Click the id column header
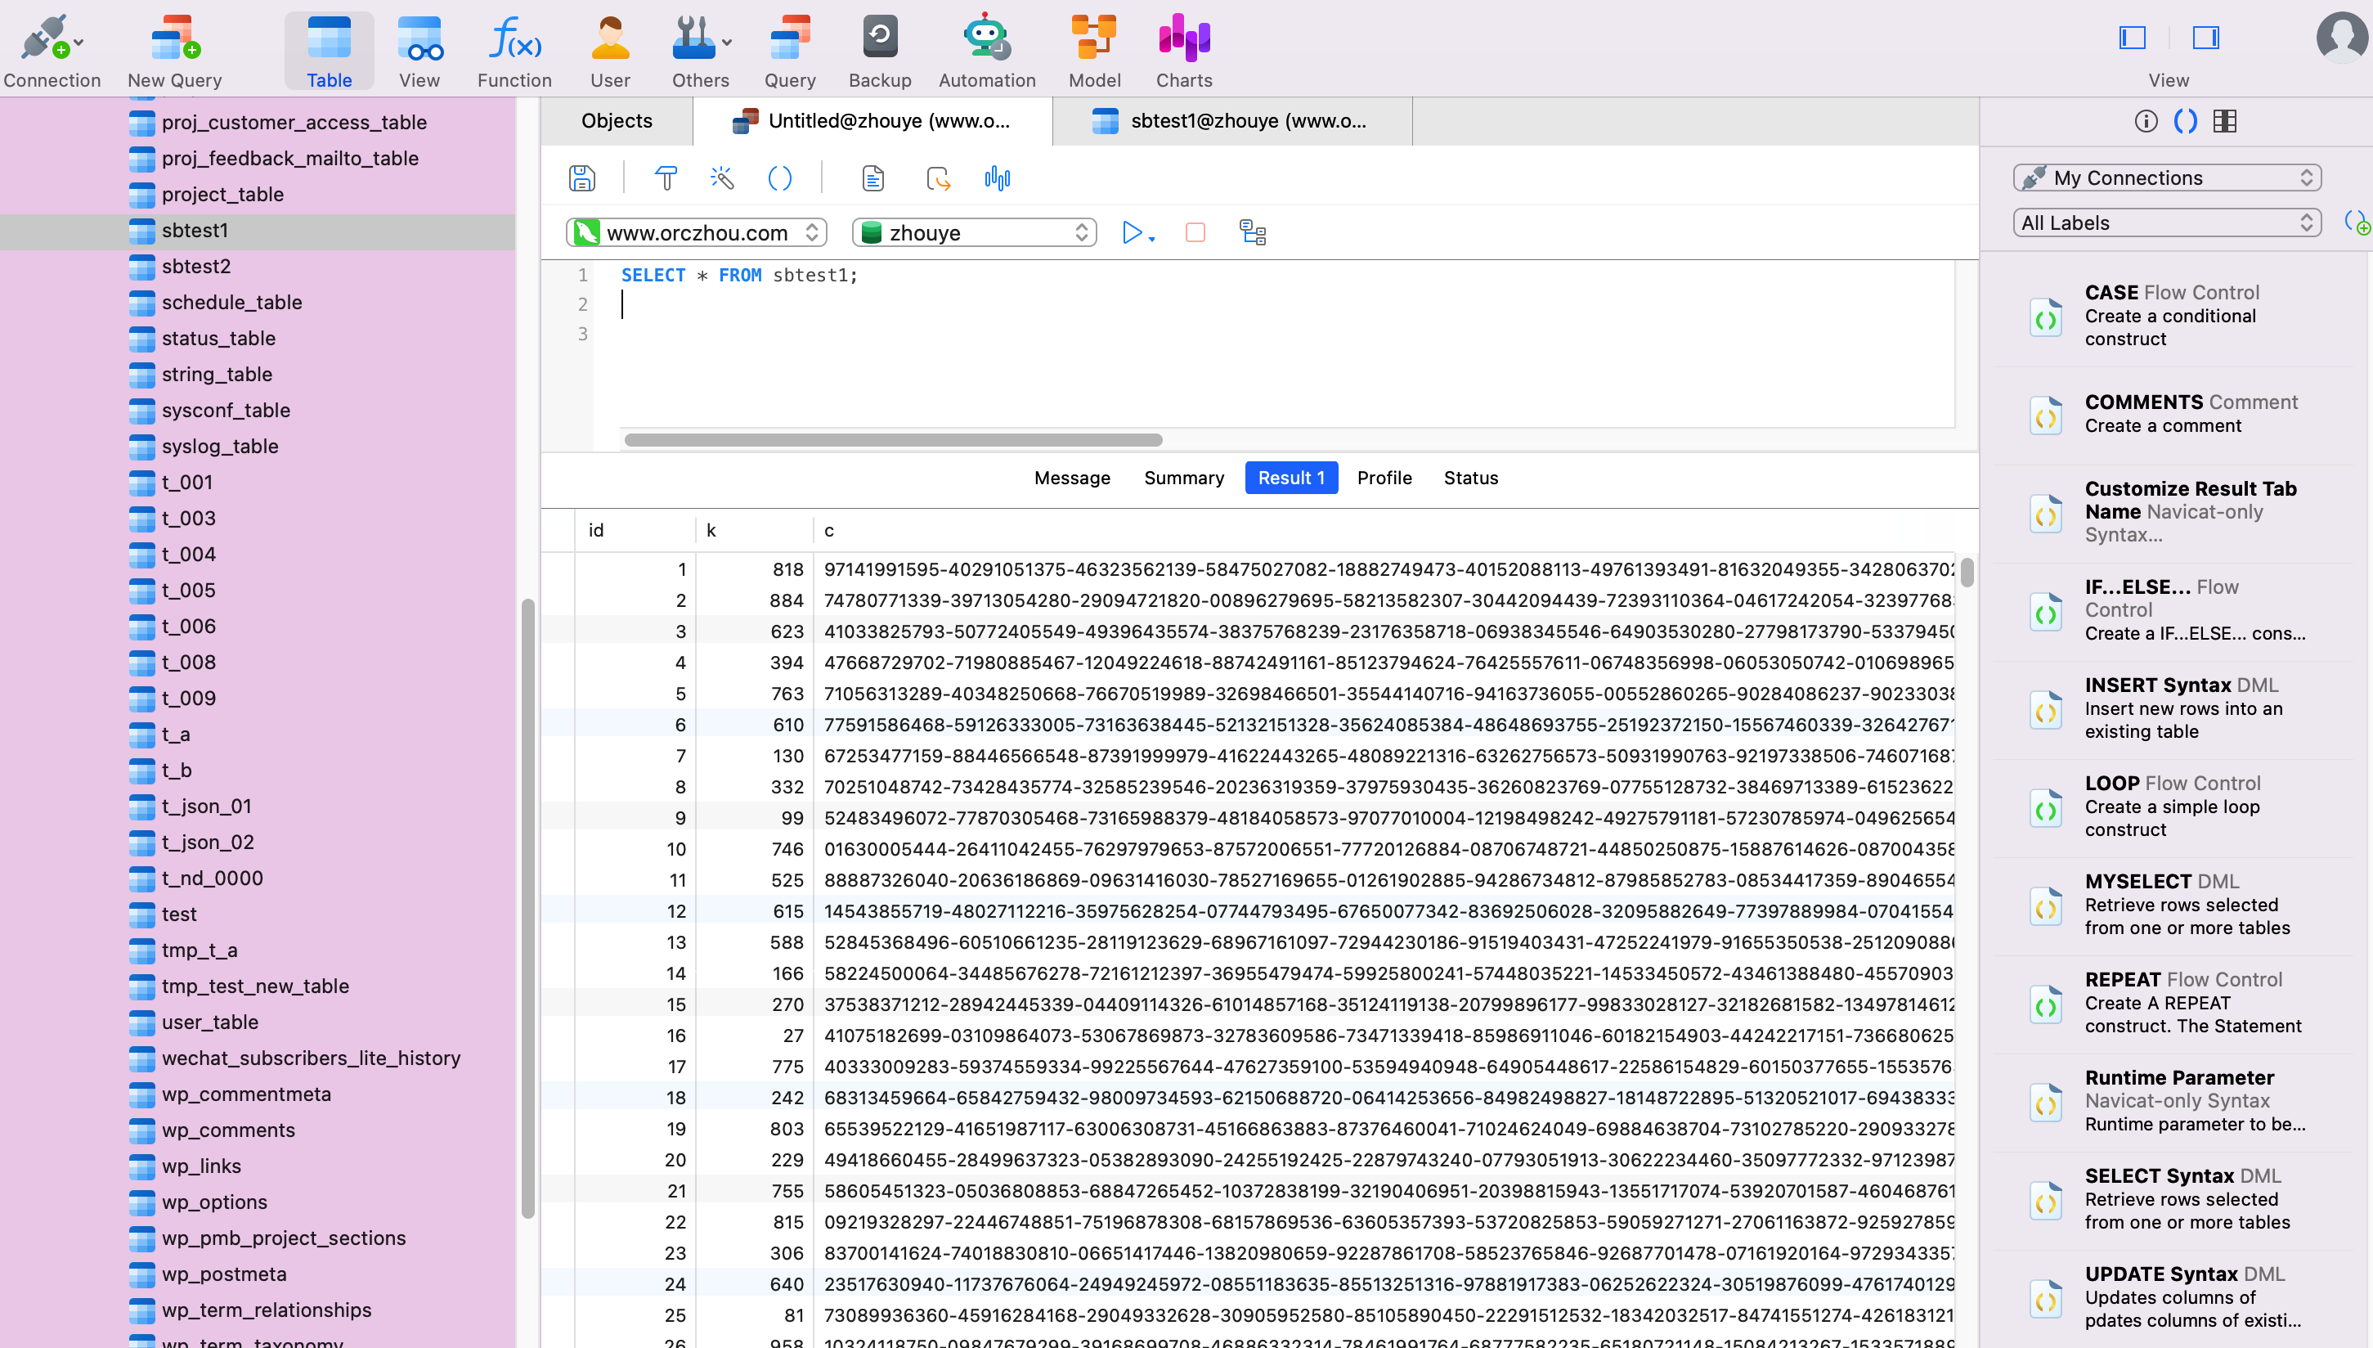Screen dimensions: 2373x1348 pos(635,531)
